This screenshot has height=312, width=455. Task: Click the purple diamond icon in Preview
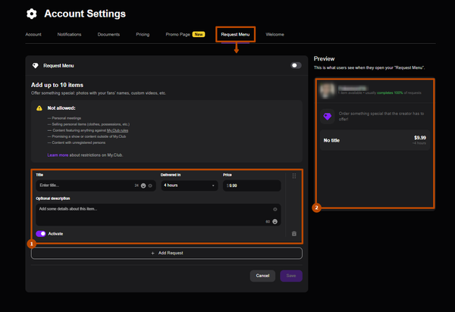(328, 116)
